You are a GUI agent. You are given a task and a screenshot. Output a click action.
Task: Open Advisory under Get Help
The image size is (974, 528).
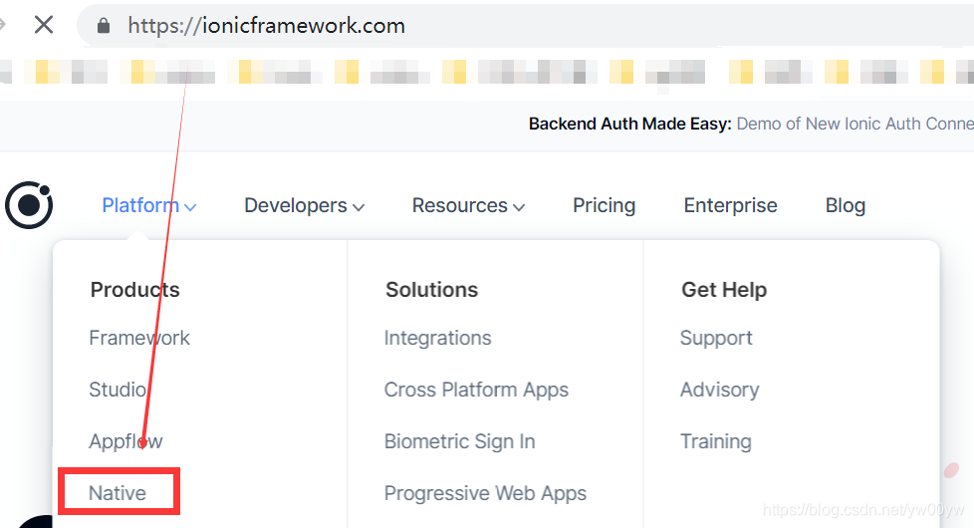[719, 390]
